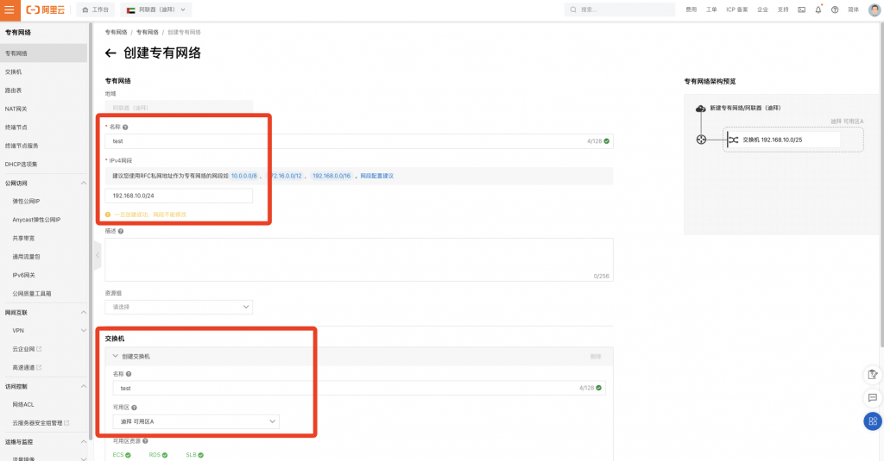884x461 pixels.
Task: Open the help question-mark icon in top bar
Action: pos(835,9)
